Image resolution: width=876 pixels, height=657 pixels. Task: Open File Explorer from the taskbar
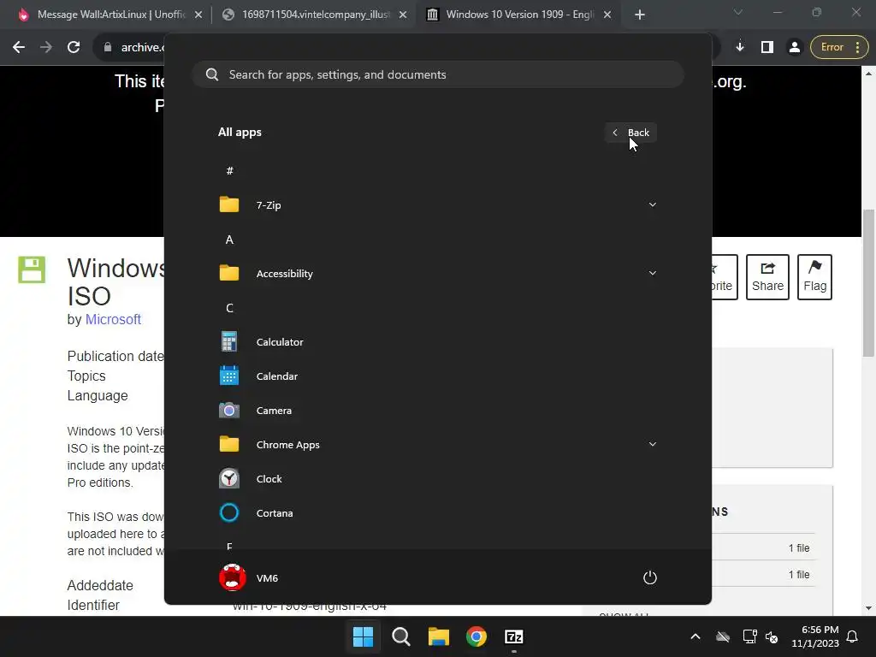click(439, 636)
